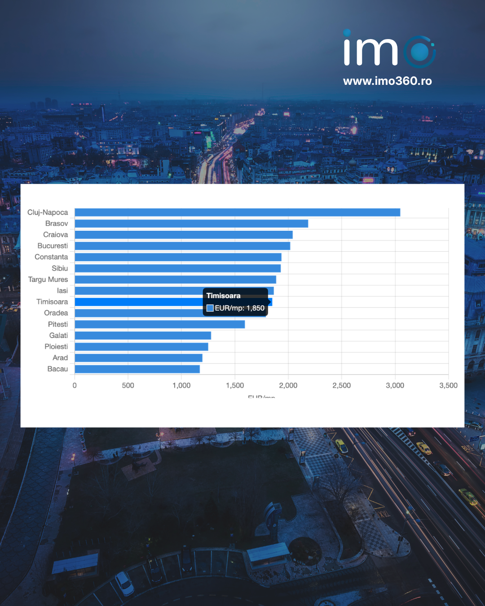Click the Timisoara axis label
Viewport: 485px width, 606px height.
(52, 302)
